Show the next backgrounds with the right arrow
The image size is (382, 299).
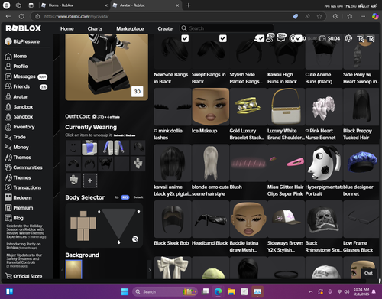(150, 270)
